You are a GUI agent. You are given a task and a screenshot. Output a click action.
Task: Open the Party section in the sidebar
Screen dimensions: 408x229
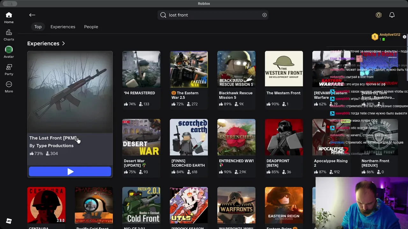9,70
